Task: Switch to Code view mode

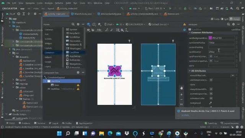Action: [215, 19]
